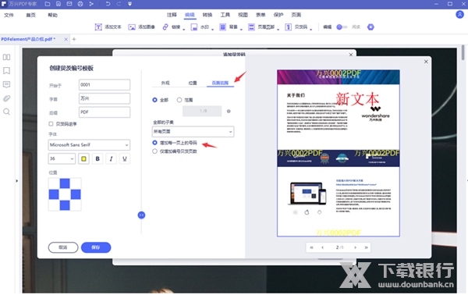Open the font size 36 dropdown
The image size is (468, 295).
62,158
